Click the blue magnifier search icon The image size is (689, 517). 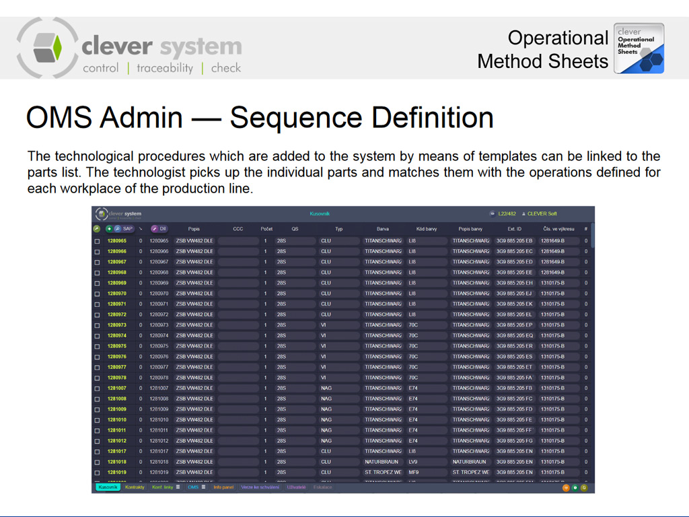pyautogui.click(x=117, y=229)
